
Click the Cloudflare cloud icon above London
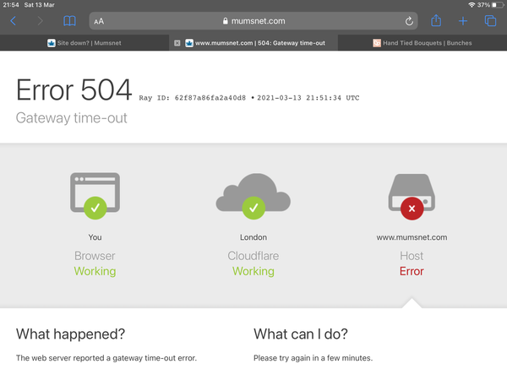click(x=253, y=196)
